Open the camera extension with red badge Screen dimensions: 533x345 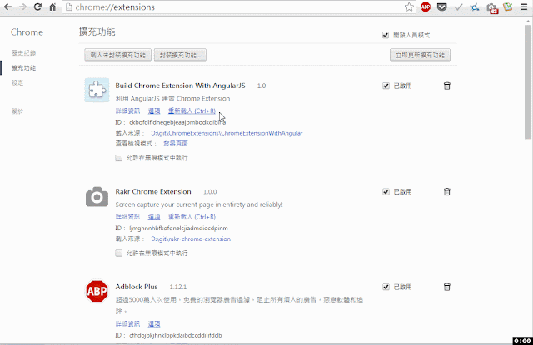point(491,7)
